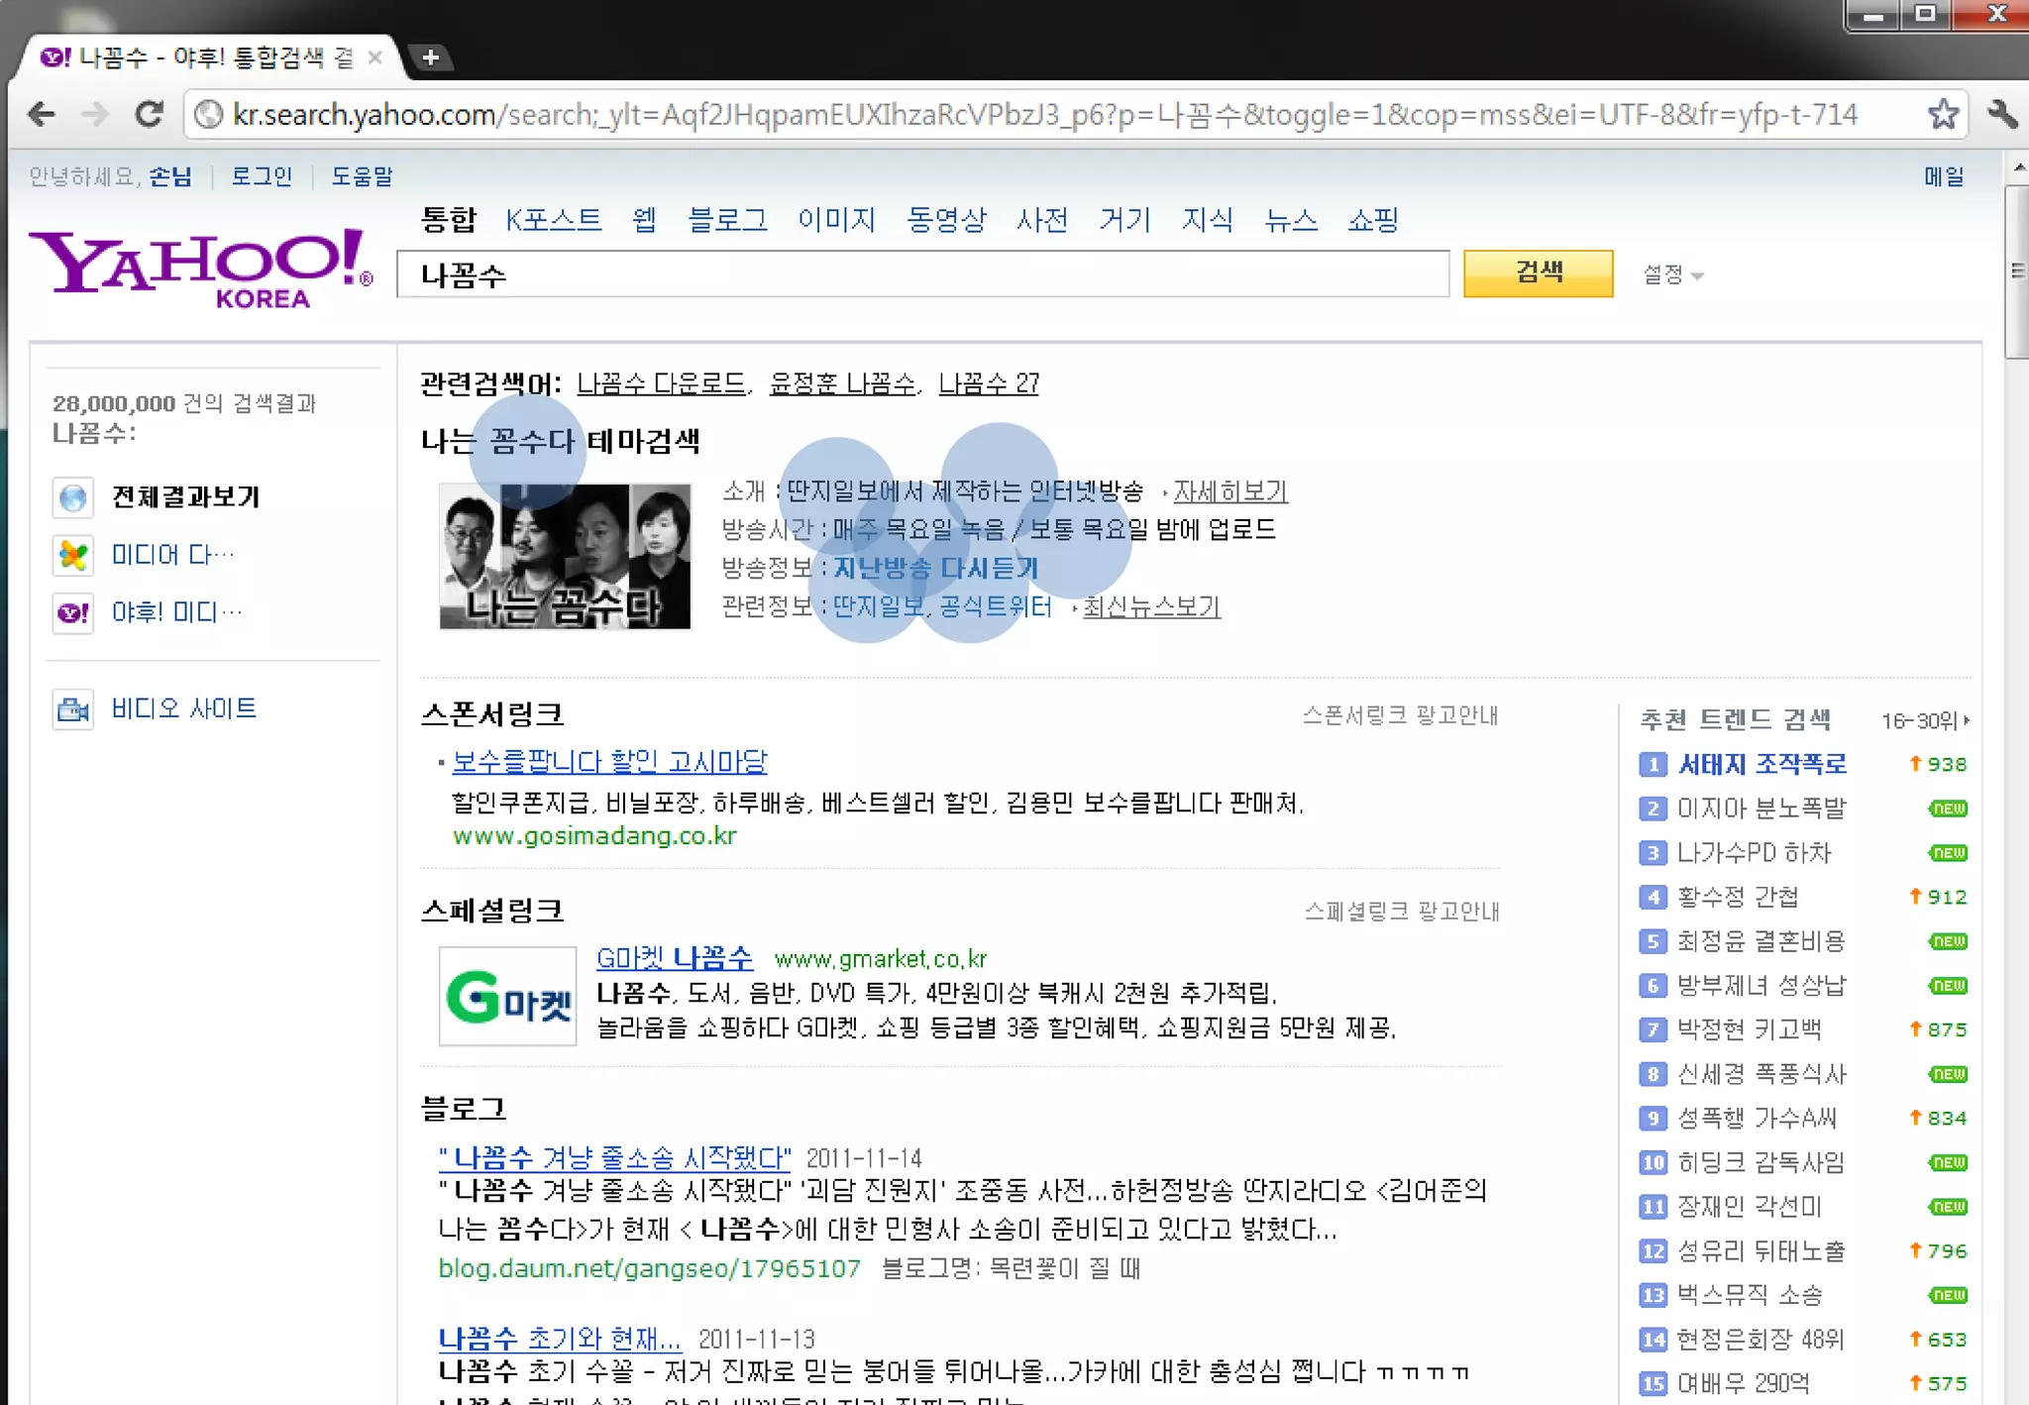This screenshot has width=2029, height=1405.
Task: Bookmark page with star icon
Action: (1943, 115)
